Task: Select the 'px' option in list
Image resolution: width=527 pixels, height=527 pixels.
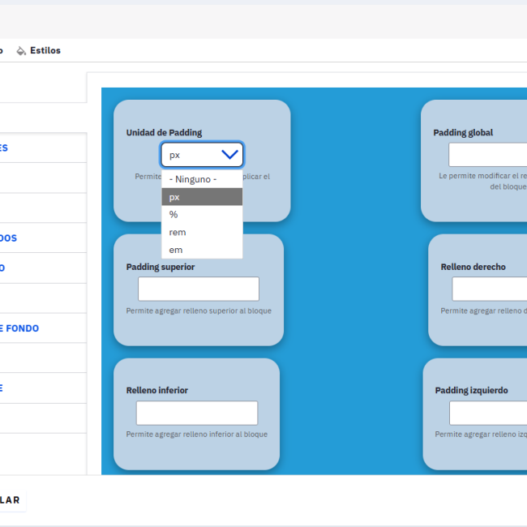Action: [x=202, y=197]
